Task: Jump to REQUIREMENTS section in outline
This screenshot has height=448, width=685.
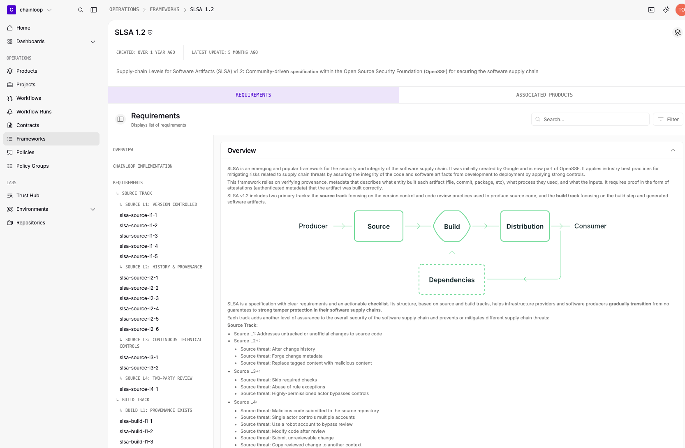Action: point(128,182)
